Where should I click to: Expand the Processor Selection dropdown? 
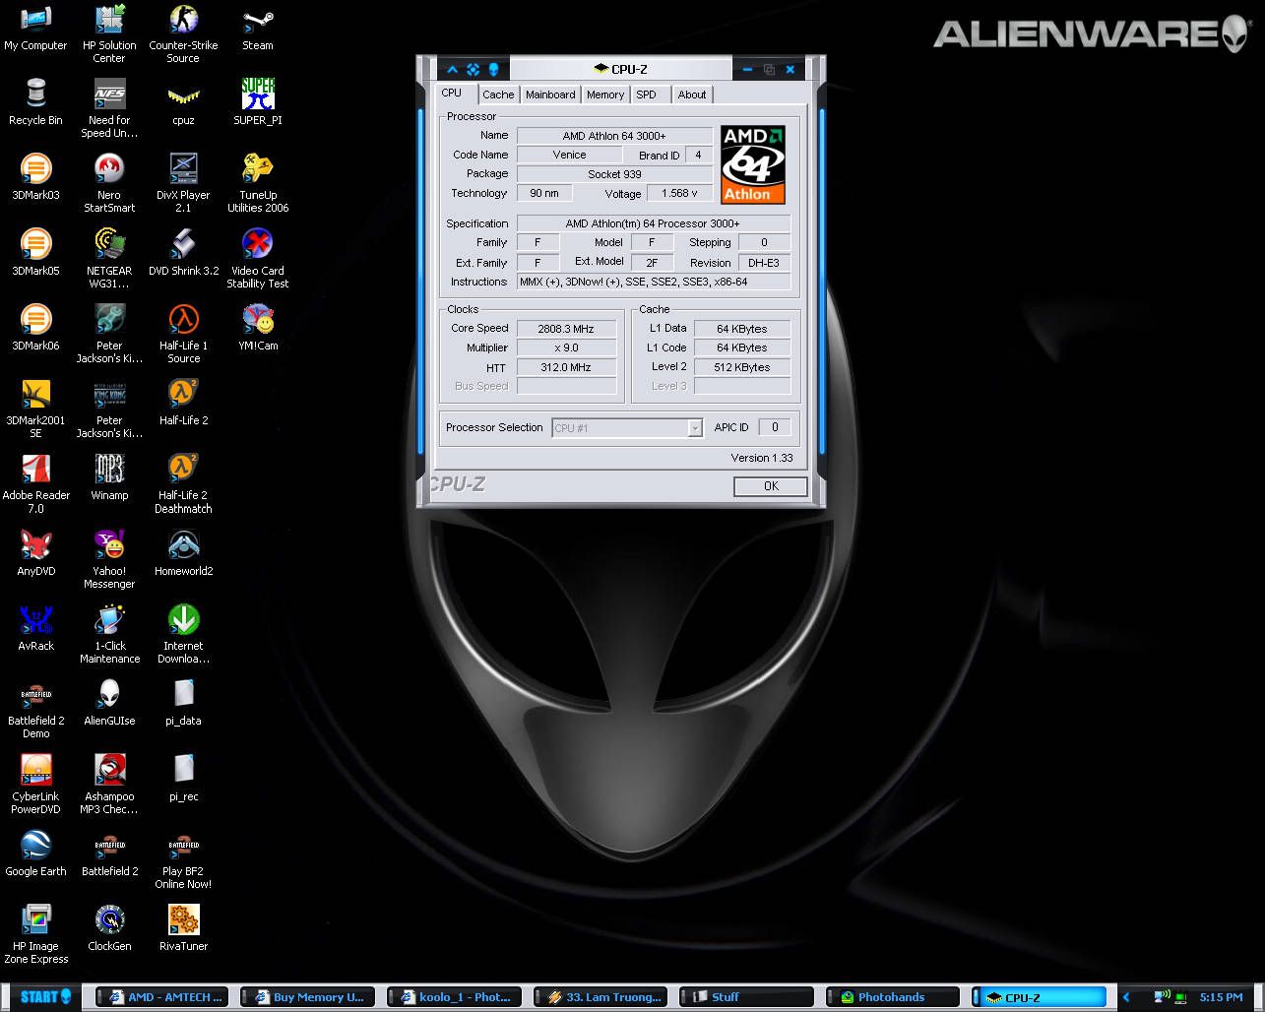695,427
